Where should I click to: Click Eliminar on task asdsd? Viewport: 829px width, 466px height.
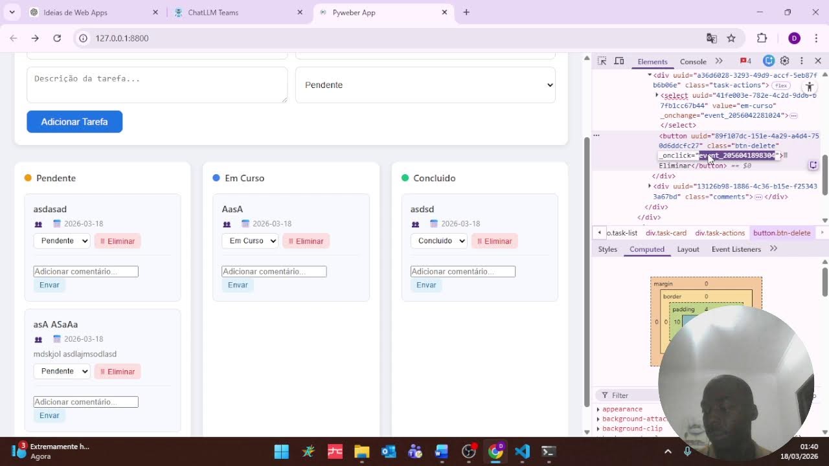(x=494, y=241)
